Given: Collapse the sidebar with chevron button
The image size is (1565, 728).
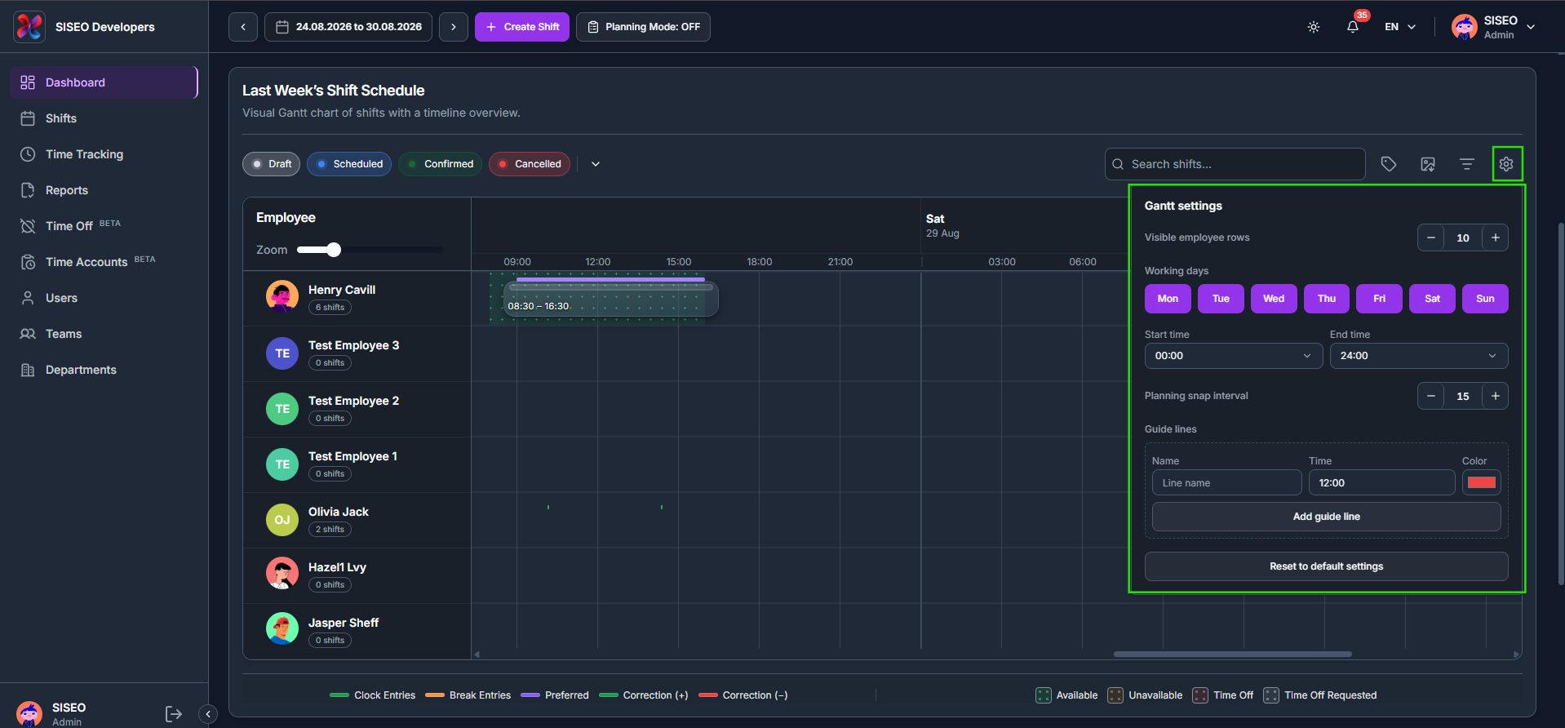Looking at the screenshot, I should 208,714.
